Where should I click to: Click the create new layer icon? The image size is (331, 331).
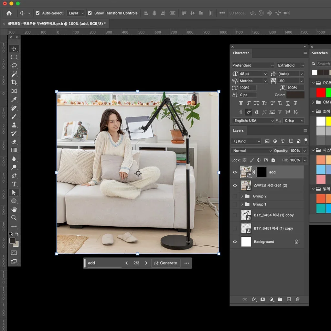click(x=289, y=299)
